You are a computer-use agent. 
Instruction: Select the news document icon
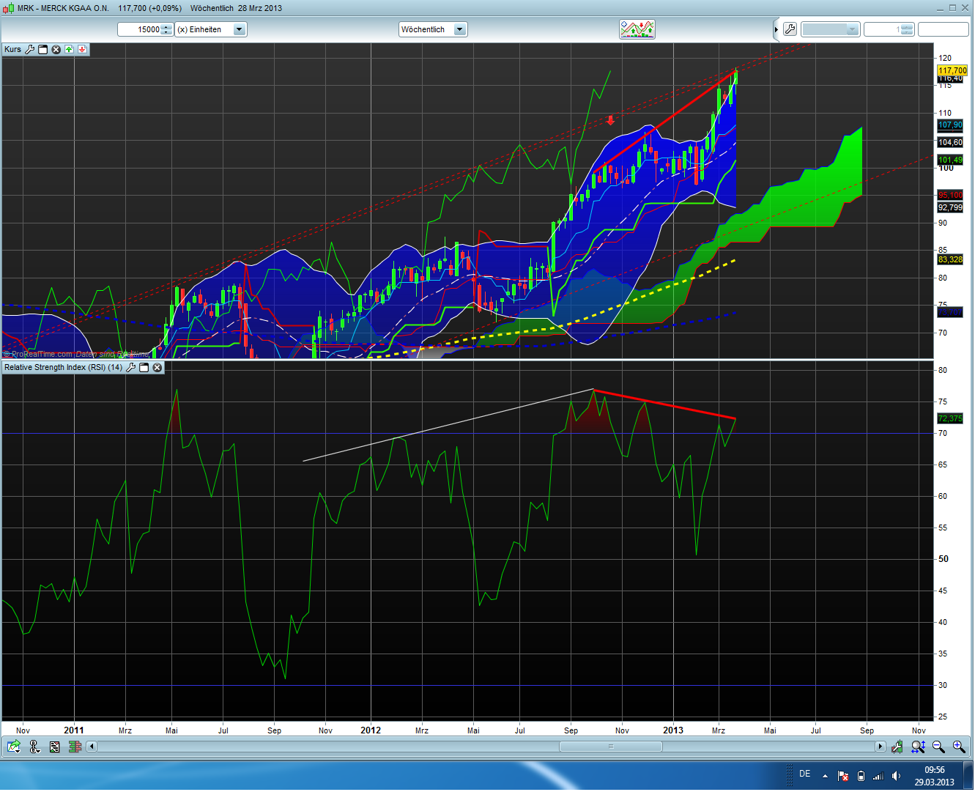coord(54,746)
